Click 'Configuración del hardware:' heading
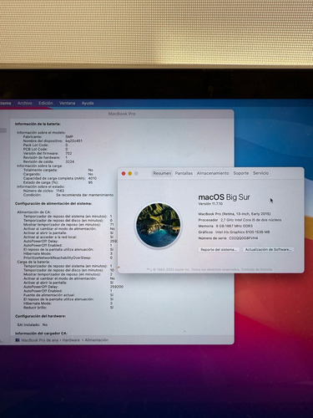313x418 pixels. [x=40, y=316]
